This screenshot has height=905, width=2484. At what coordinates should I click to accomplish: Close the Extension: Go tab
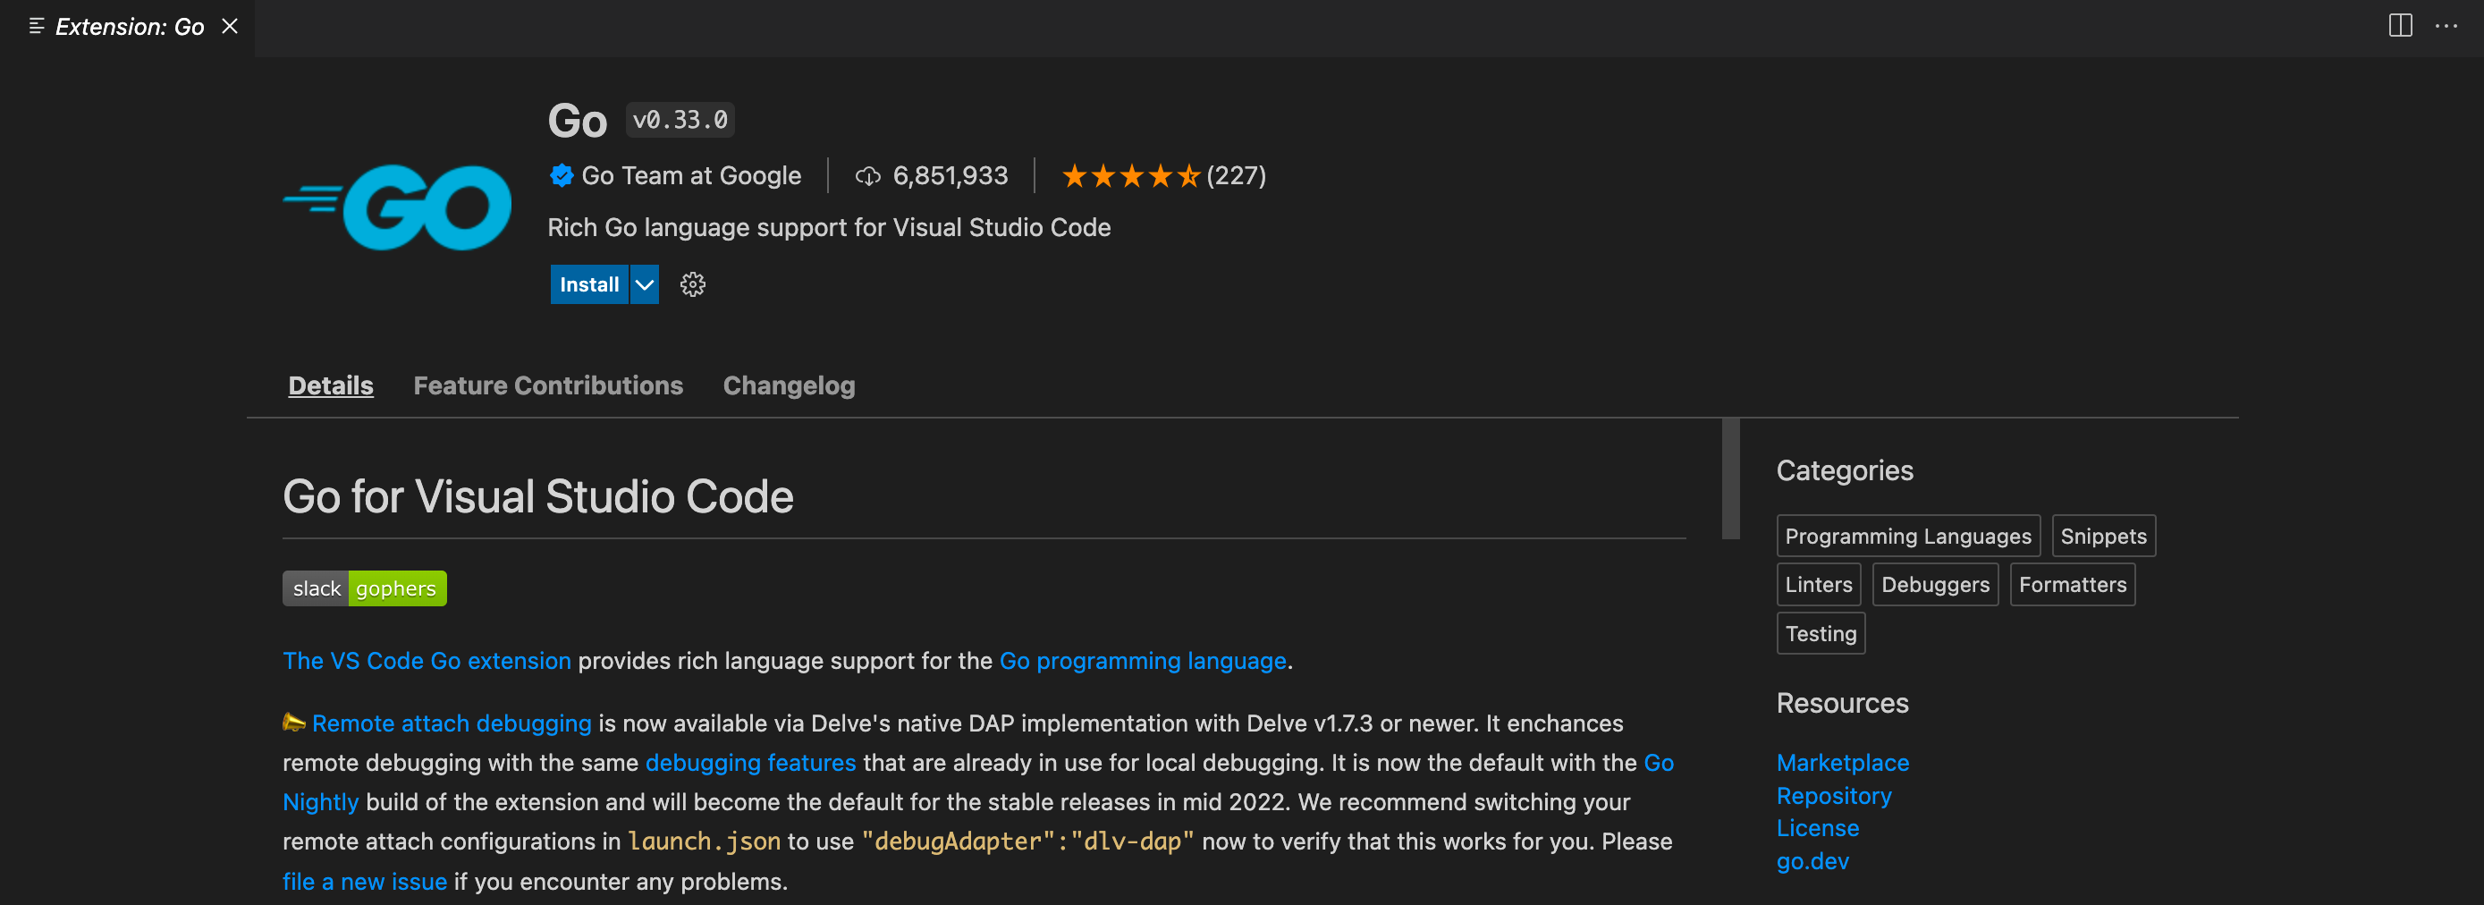tap(230, 26)
